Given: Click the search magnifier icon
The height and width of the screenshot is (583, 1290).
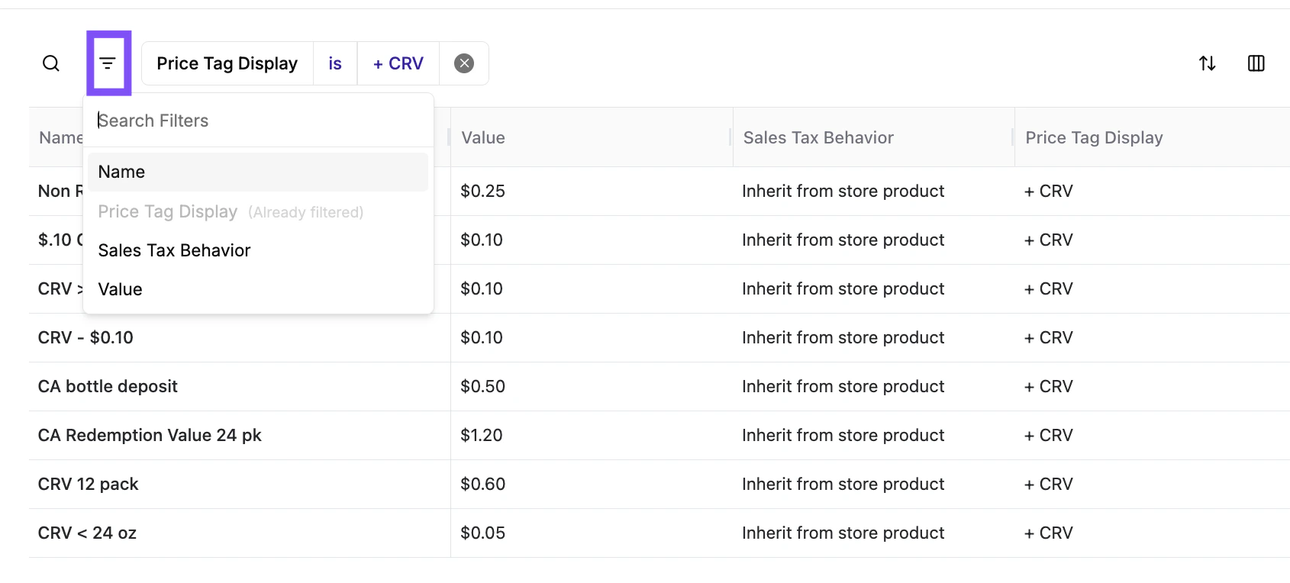Looking at the screenshot, I should coord(51,63).
